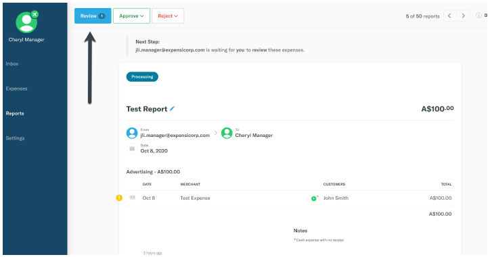Click the CUSTOMERS column header
Image resolution: width=494 pixels, height=257 pixels.
coord(334,184)
